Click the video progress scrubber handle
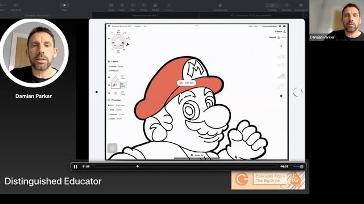Viewport: 364px width, 204px height. [138, 166]
